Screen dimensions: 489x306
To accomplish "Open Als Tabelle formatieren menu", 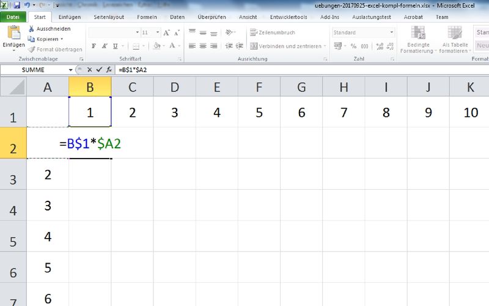I will click(x=455, y=39).
